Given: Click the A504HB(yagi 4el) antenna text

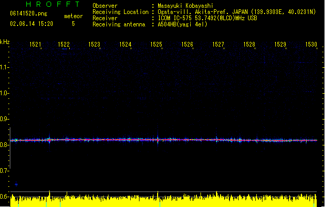Looking at the screenshot, I should pyautogui.click(x=182, y=24).
